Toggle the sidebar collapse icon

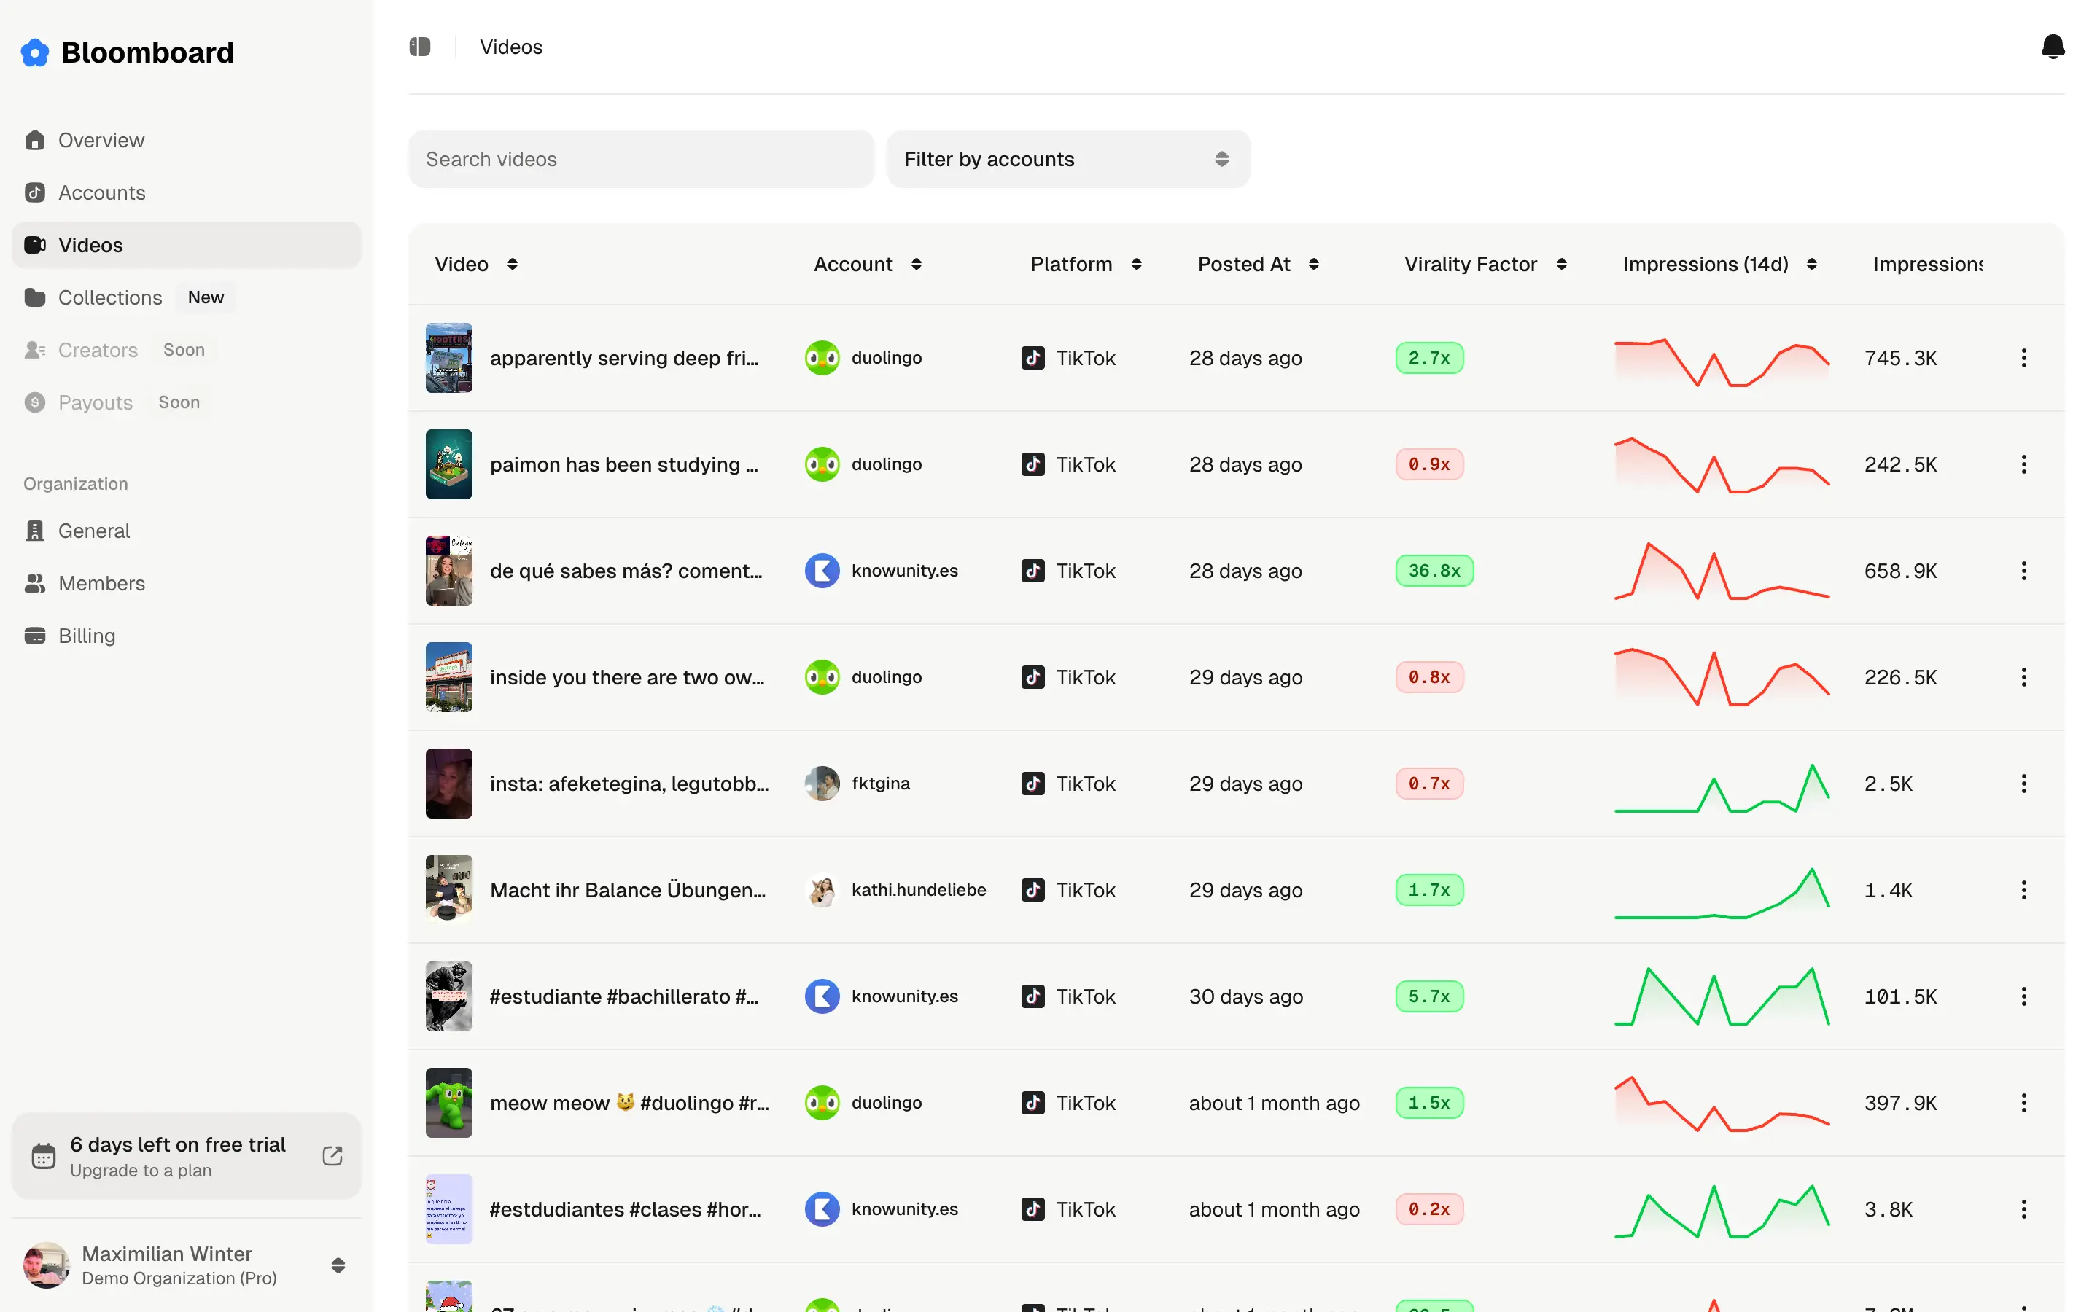tap(420, 47)
